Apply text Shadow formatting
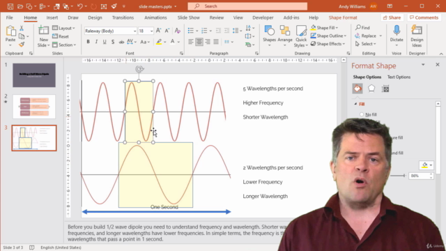This screenshot has width=446, height=251. (x=113, y=42)
